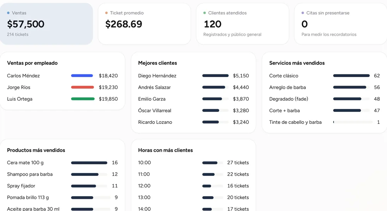This screenshot has height=211, width=387.
Task: Click the Horas con más clientes heading
Action: pyautogui.click(x=165, y=150)
